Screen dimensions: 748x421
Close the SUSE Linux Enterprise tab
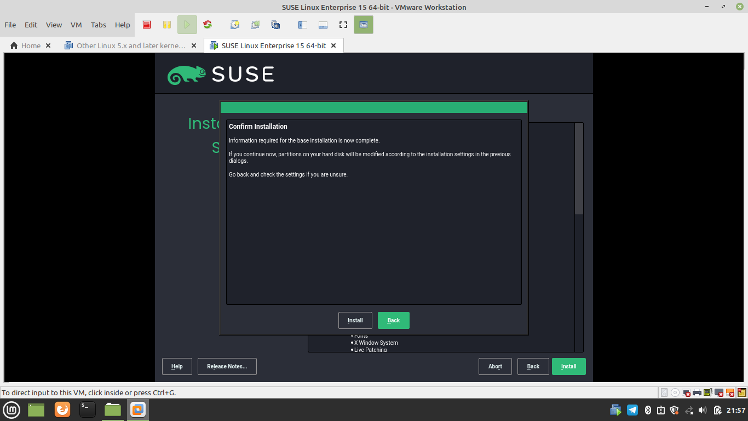(333, 45)
